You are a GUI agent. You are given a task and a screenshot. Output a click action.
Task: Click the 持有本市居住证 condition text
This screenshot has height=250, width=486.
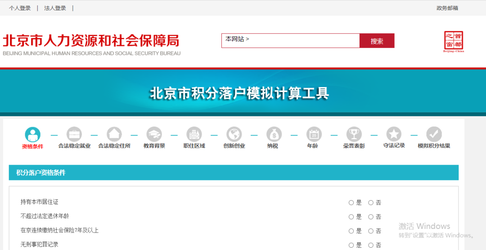coord(39,202)
